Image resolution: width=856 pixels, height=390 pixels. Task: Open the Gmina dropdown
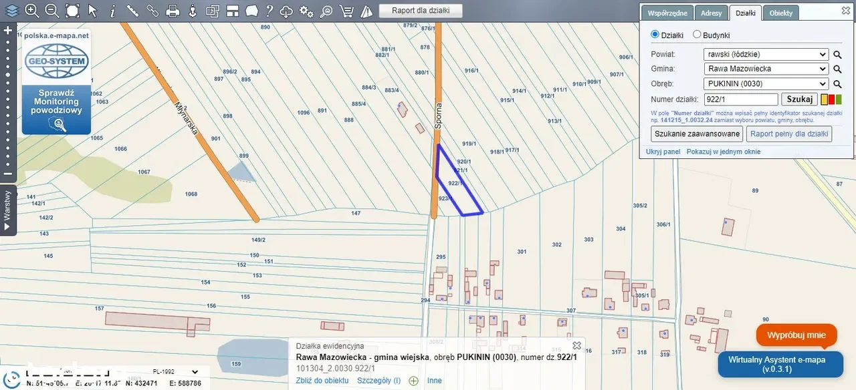(x=766, y=69)
